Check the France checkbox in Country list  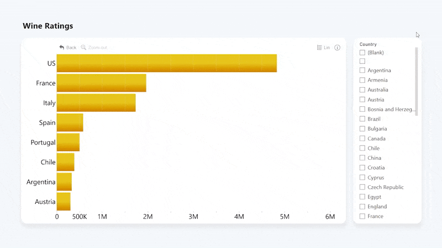pos(362,217)
